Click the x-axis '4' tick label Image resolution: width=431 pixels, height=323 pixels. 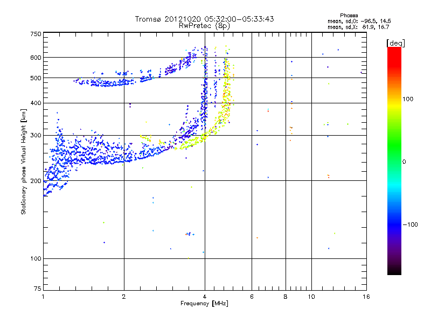[x=205, y=297]
